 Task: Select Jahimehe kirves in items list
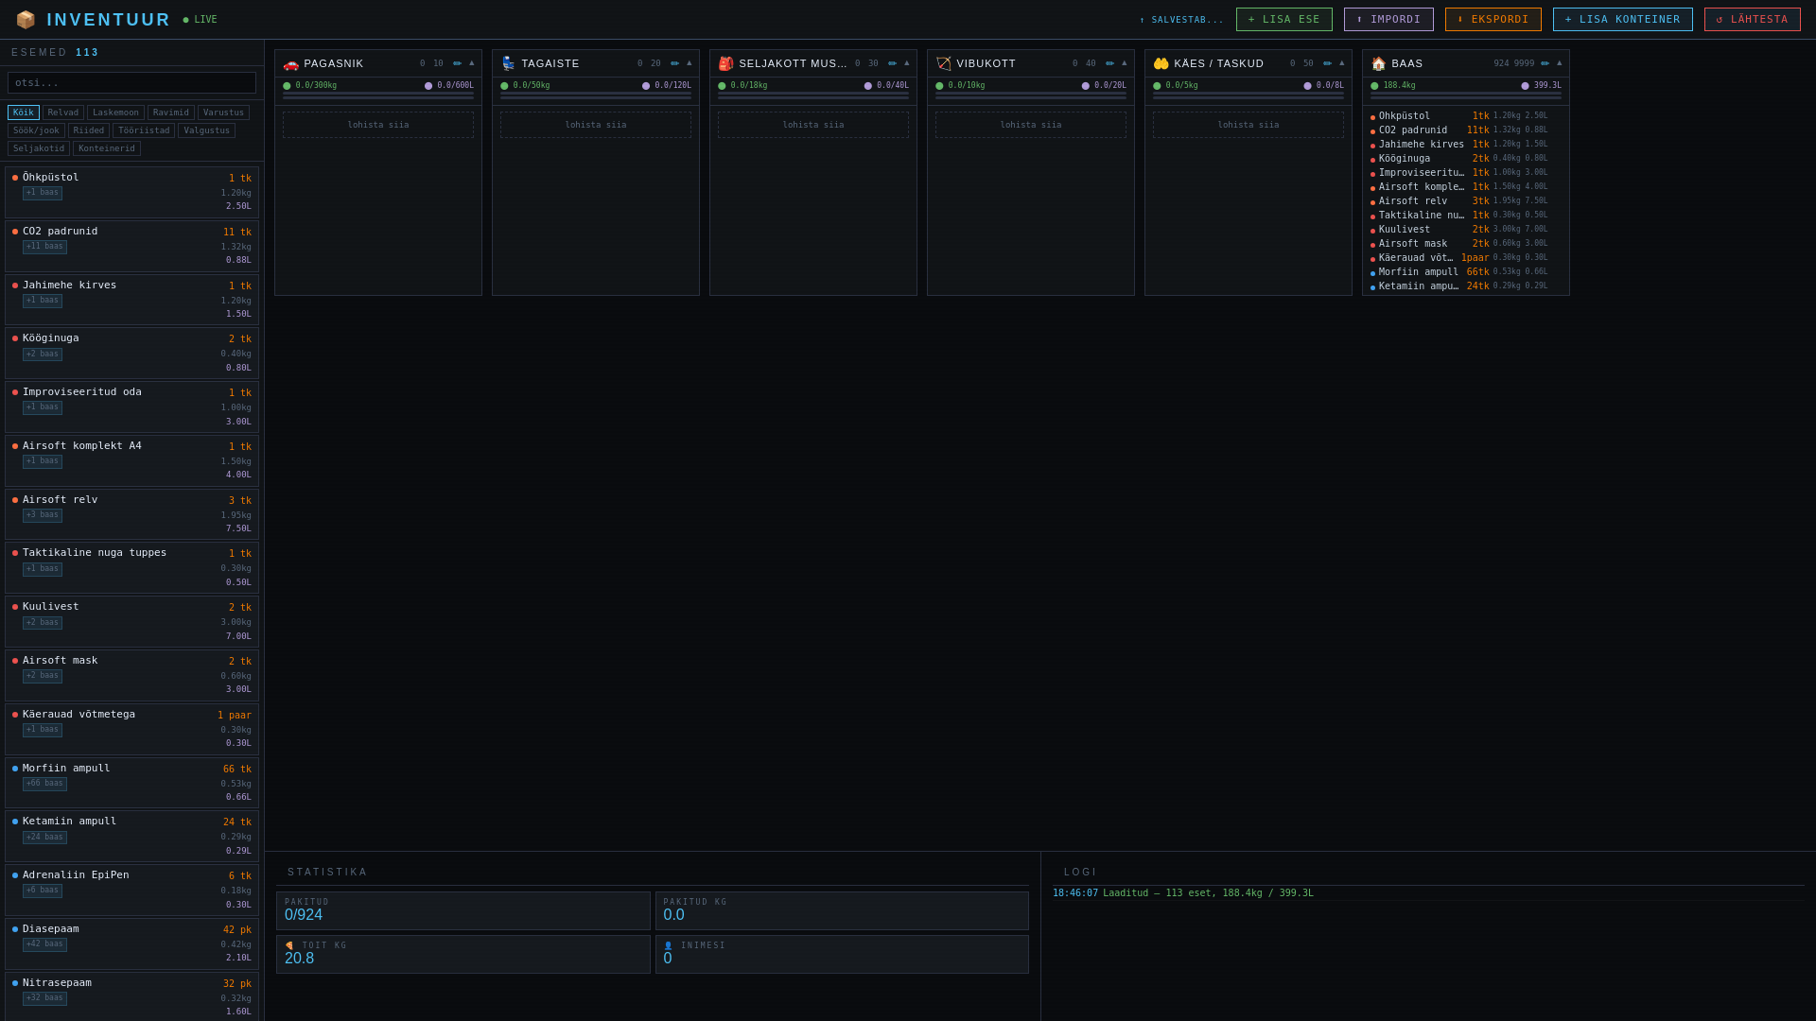(x=131, y=300)
